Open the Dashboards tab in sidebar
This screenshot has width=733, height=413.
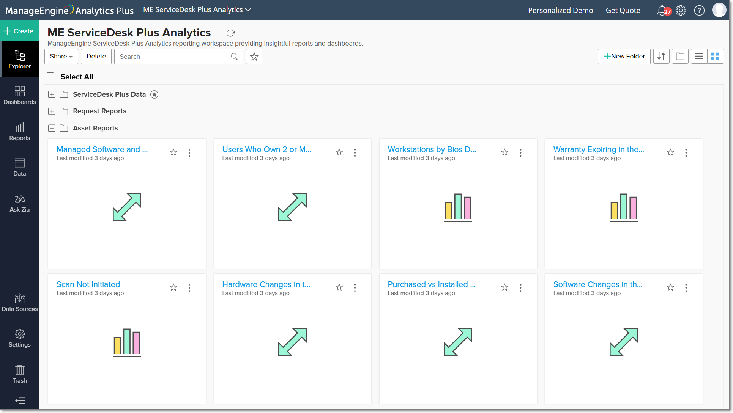point(20,95)
